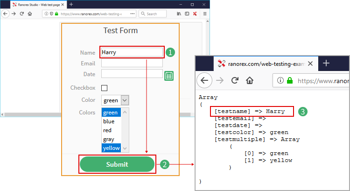350x191 pixels.
Task: Select the Ranorex Studio Web test page tab
Action: [33, 4]
